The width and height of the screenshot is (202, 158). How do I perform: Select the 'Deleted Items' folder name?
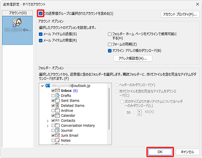tap(73, 106)
